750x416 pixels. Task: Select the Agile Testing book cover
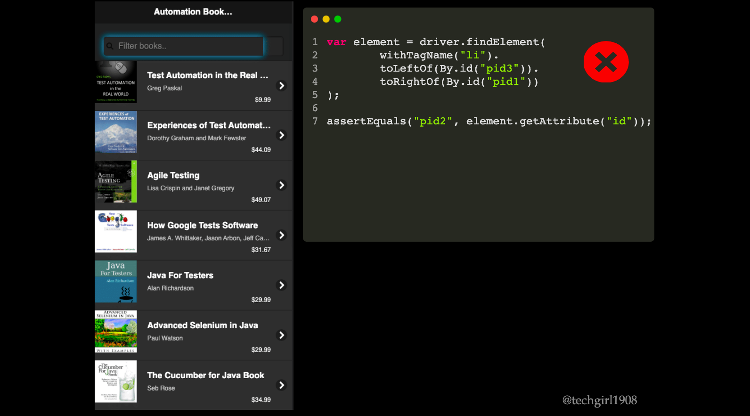coord(116,182)
